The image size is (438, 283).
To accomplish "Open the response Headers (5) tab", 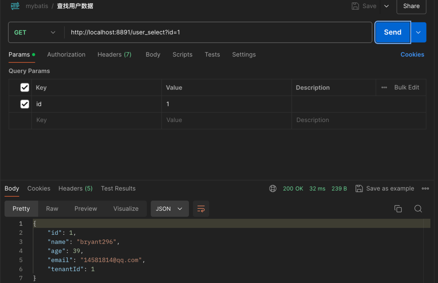I will coord(75,189).
